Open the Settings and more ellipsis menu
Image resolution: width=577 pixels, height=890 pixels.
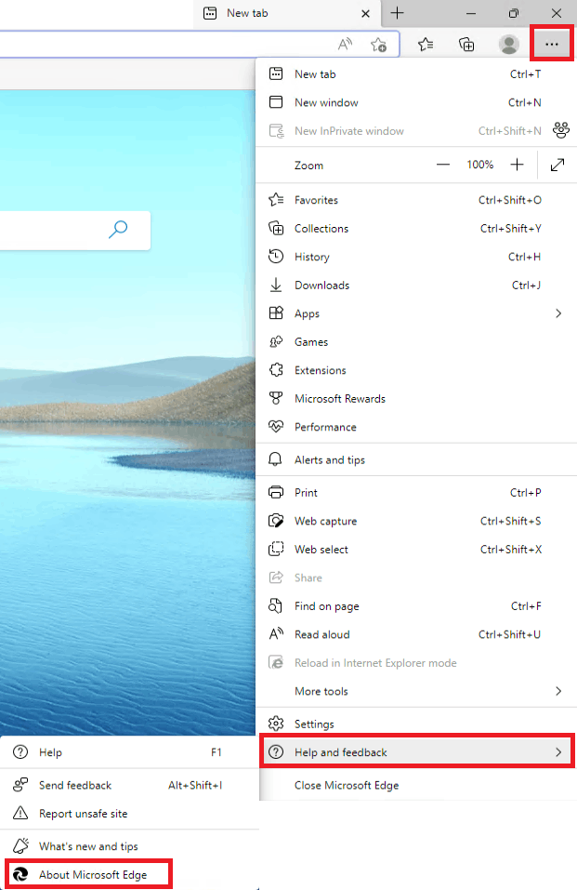pyautogui.click(x=552, y=44)
